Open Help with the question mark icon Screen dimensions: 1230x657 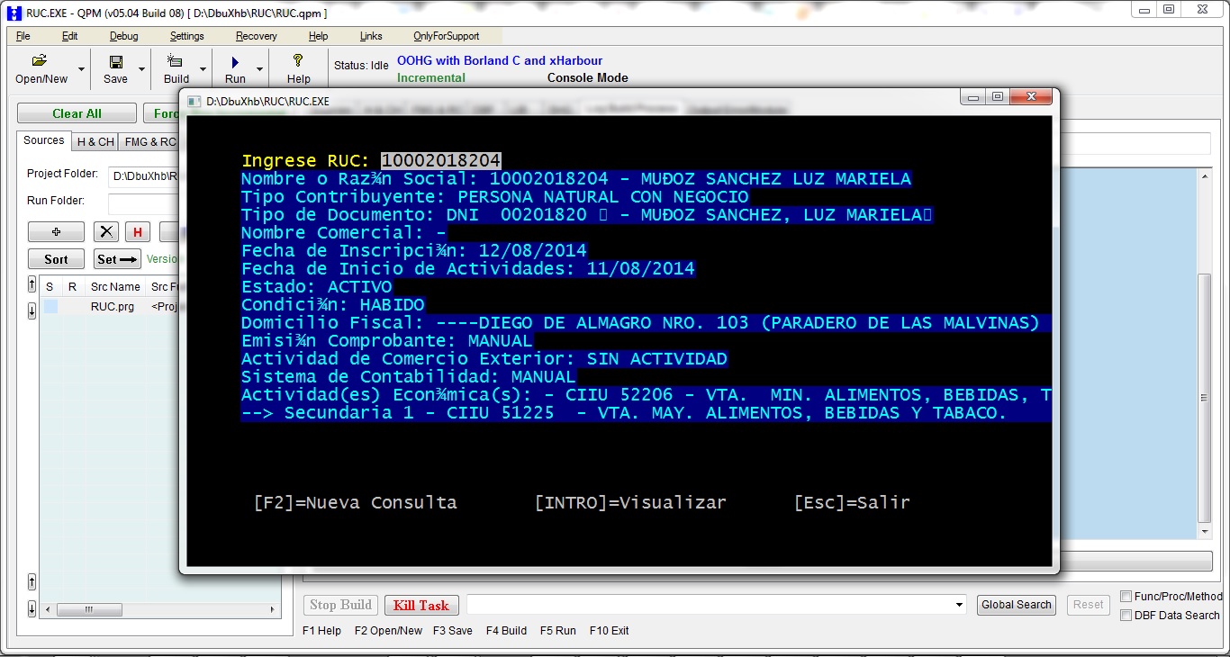pos(298,61)
